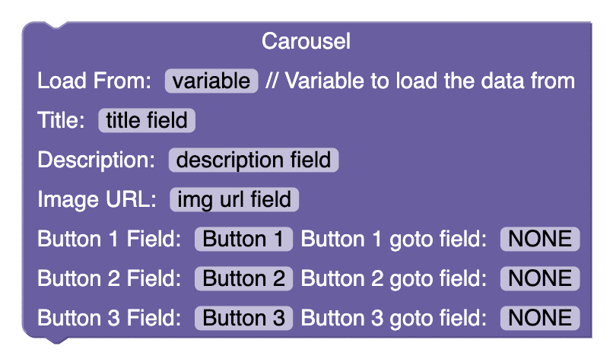Edit the title field input
This screenshot has width=613, height=362.
click(x=147, y=120)
